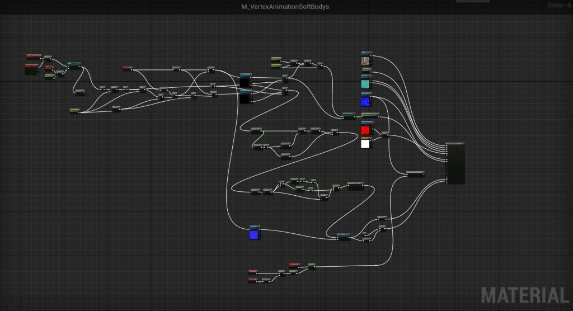This screenshot has width=573, height=311.
Task: Select the lower black-preview texture sample node
Action: pyautogui.click(x=245, y=99)
